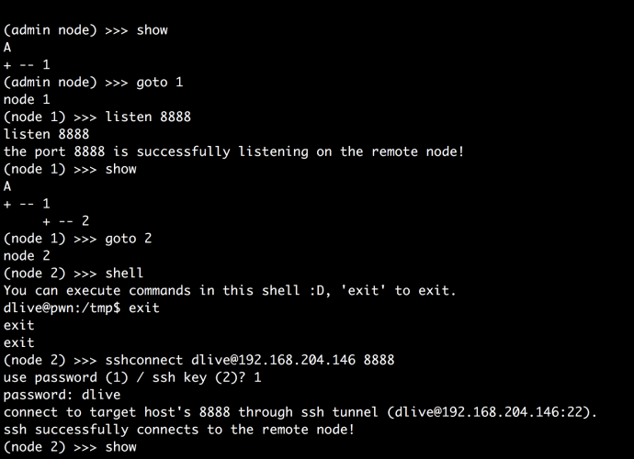Viewport: 634px width, 459px height.
Task: Click the 'You can execute commands' hint line
Action: (230, 291)
